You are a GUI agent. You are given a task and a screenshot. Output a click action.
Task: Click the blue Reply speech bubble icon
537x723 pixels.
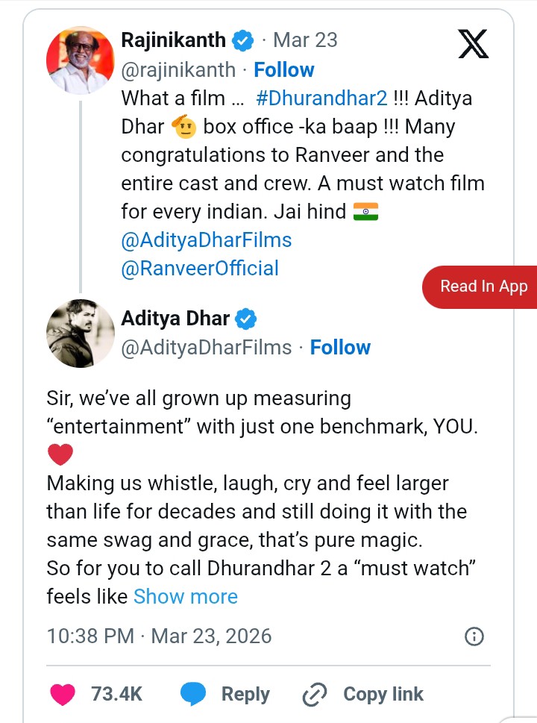tap(194, 694)
